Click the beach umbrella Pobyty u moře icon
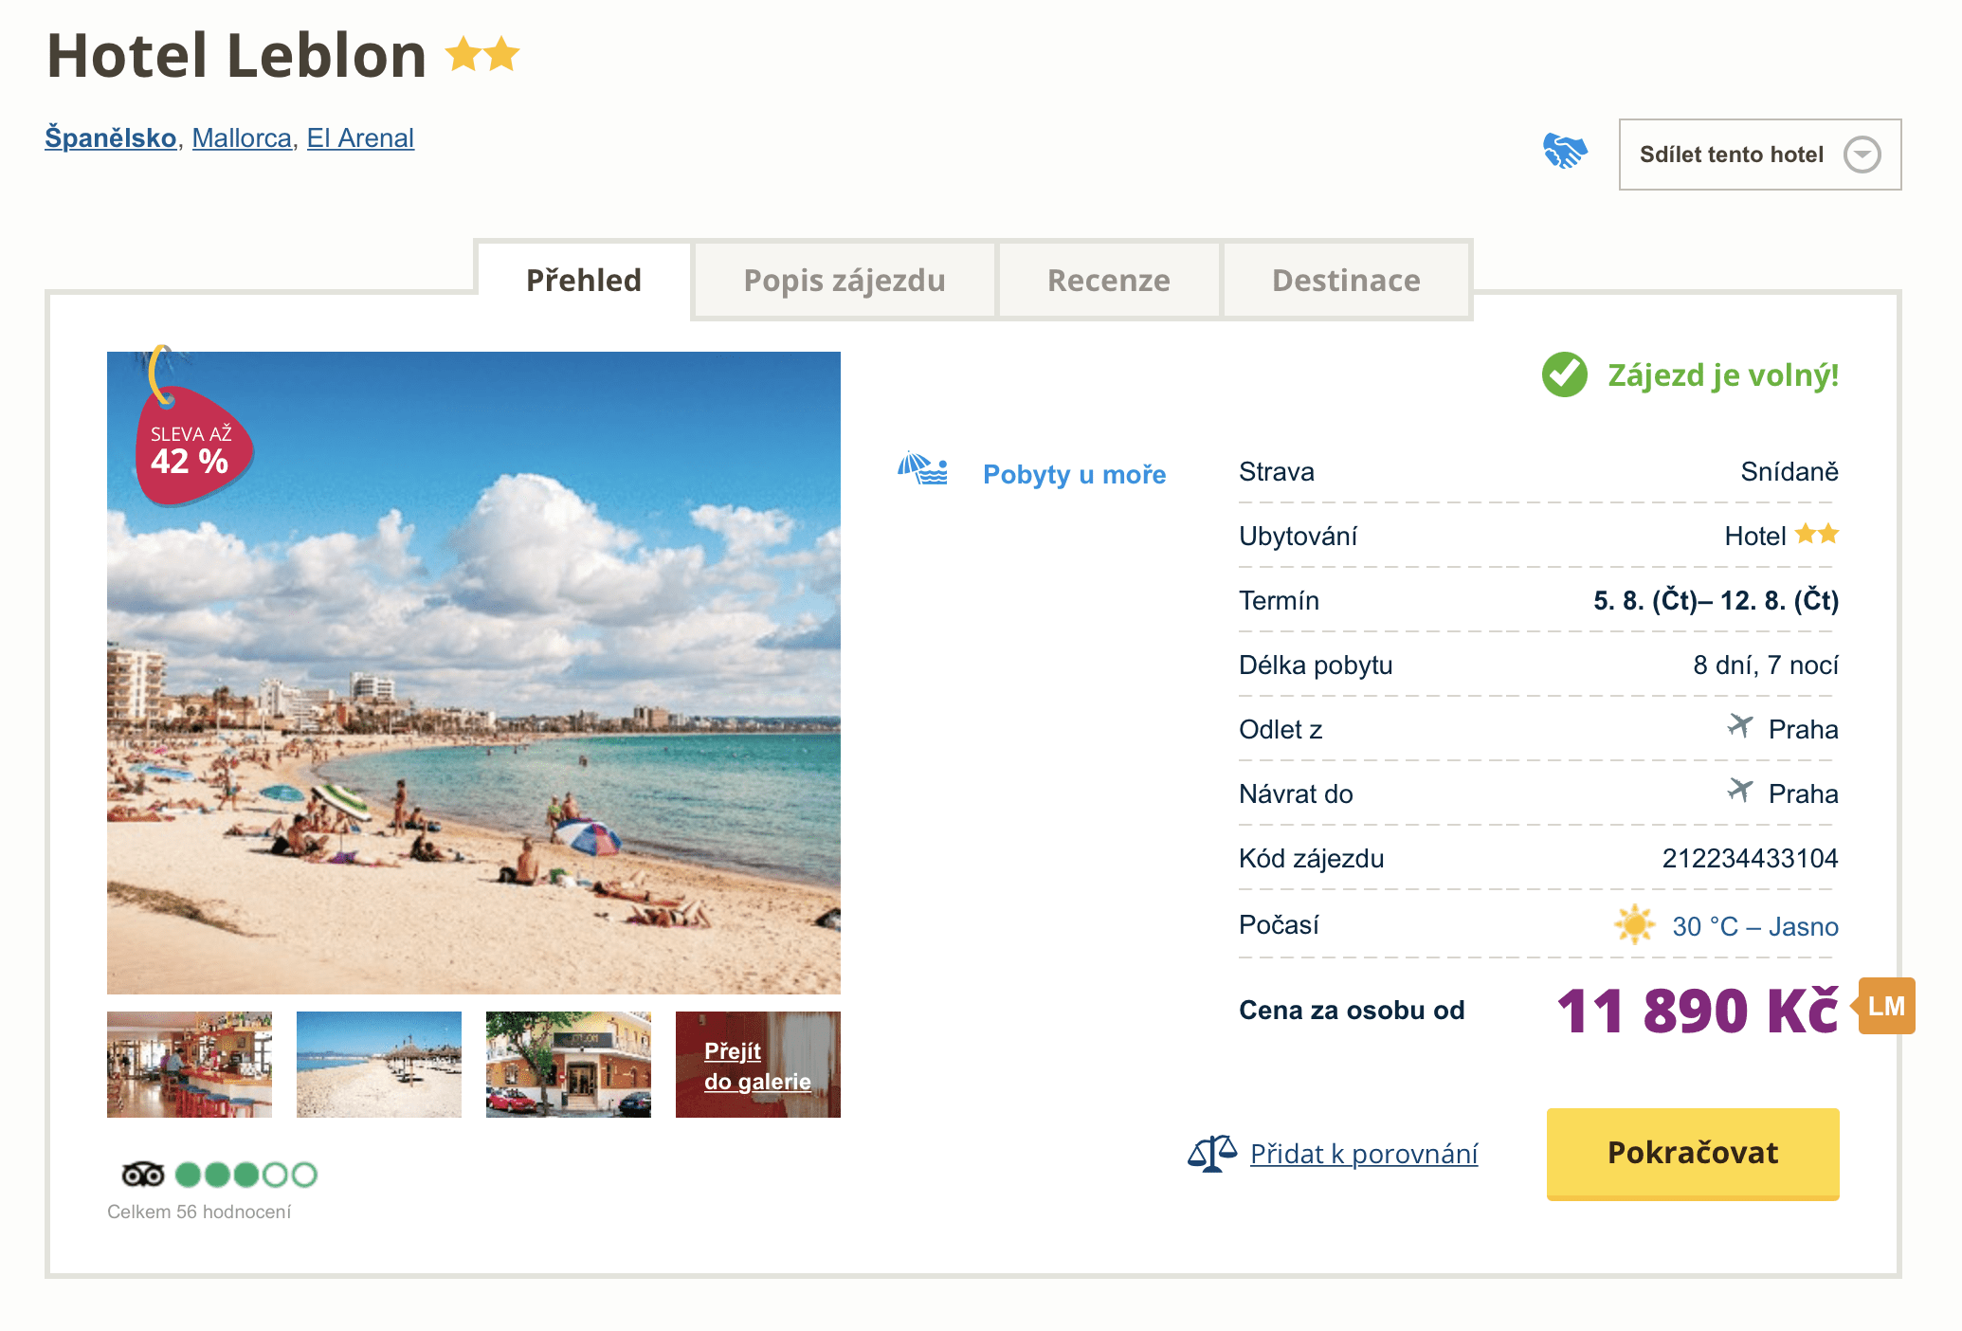The height and width of the screenshot is (1331, 1962). 922,468
